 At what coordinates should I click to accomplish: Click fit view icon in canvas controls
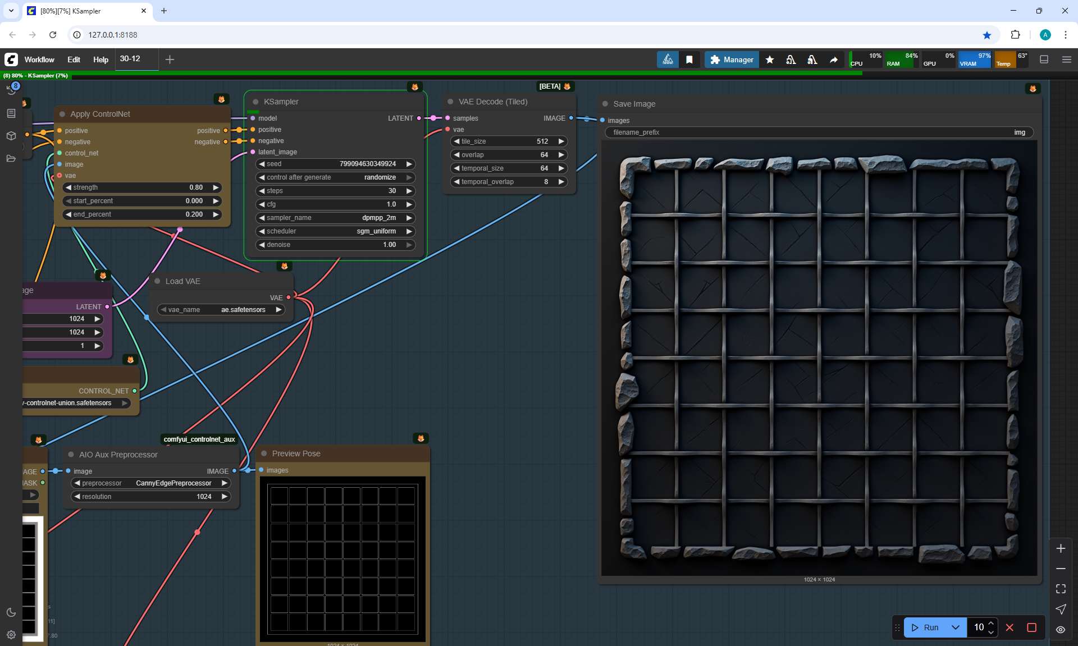tap(1061, 589)
